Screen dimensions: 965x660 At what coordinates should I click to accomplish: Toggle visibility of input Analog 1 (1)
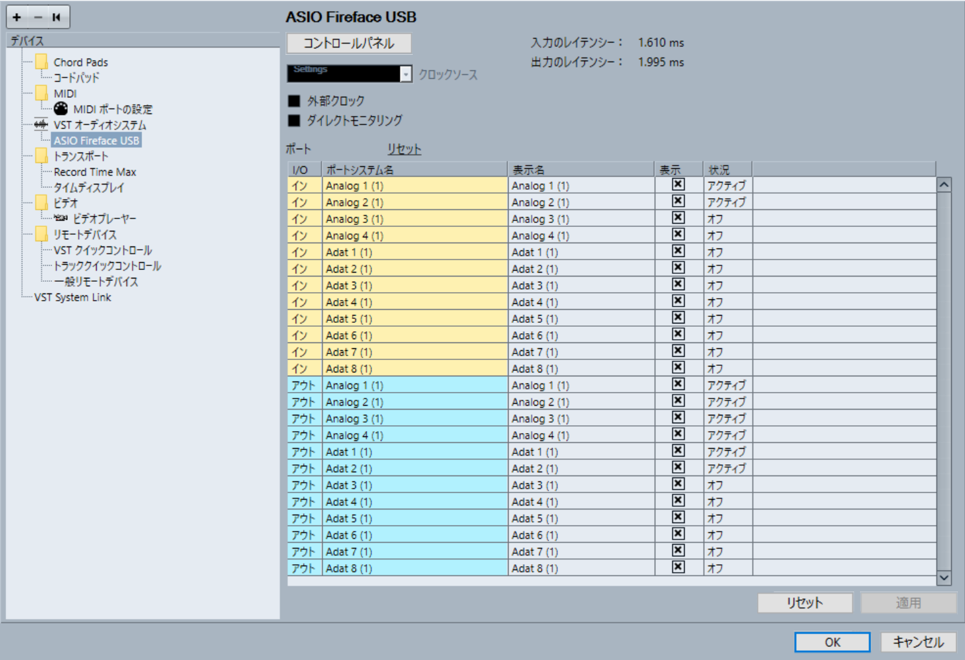point(678,185)
